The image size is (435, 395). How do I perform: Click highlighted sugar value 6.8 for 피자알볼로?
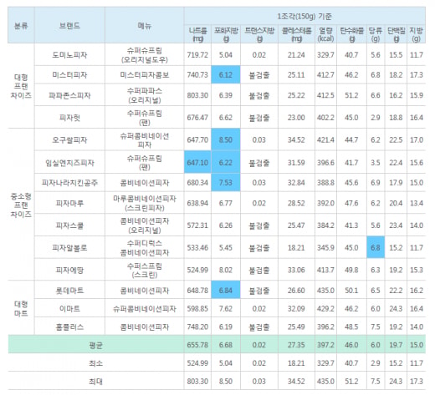(x=376, y=247)
